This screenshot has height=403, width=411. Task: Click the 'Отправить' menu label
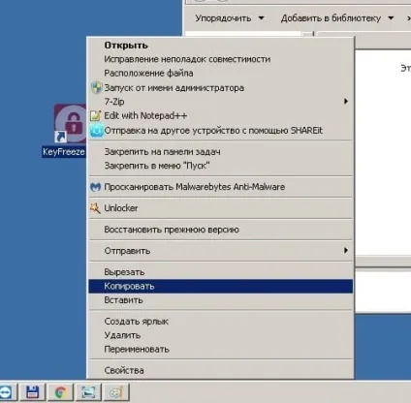pos(127,251)
